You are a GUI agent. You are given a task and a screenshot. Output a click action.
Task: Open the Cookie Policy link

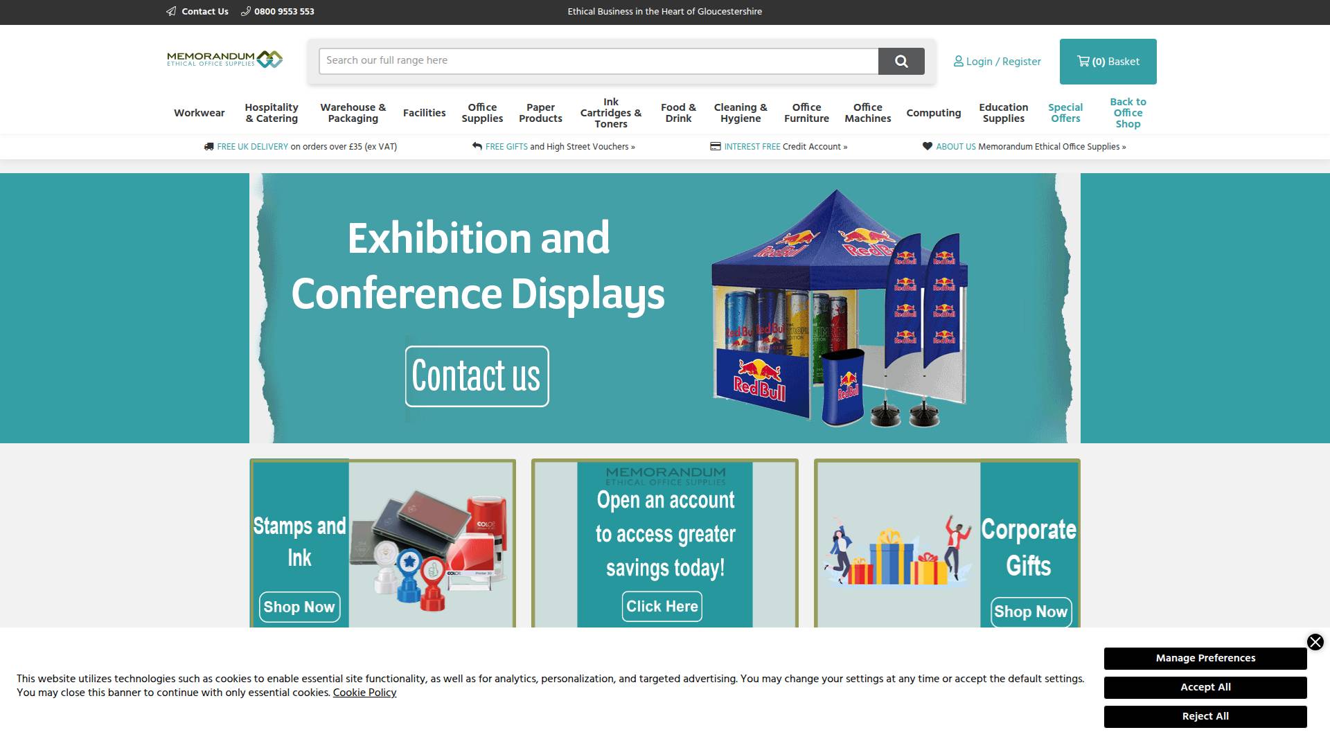(x=364, y=693)
